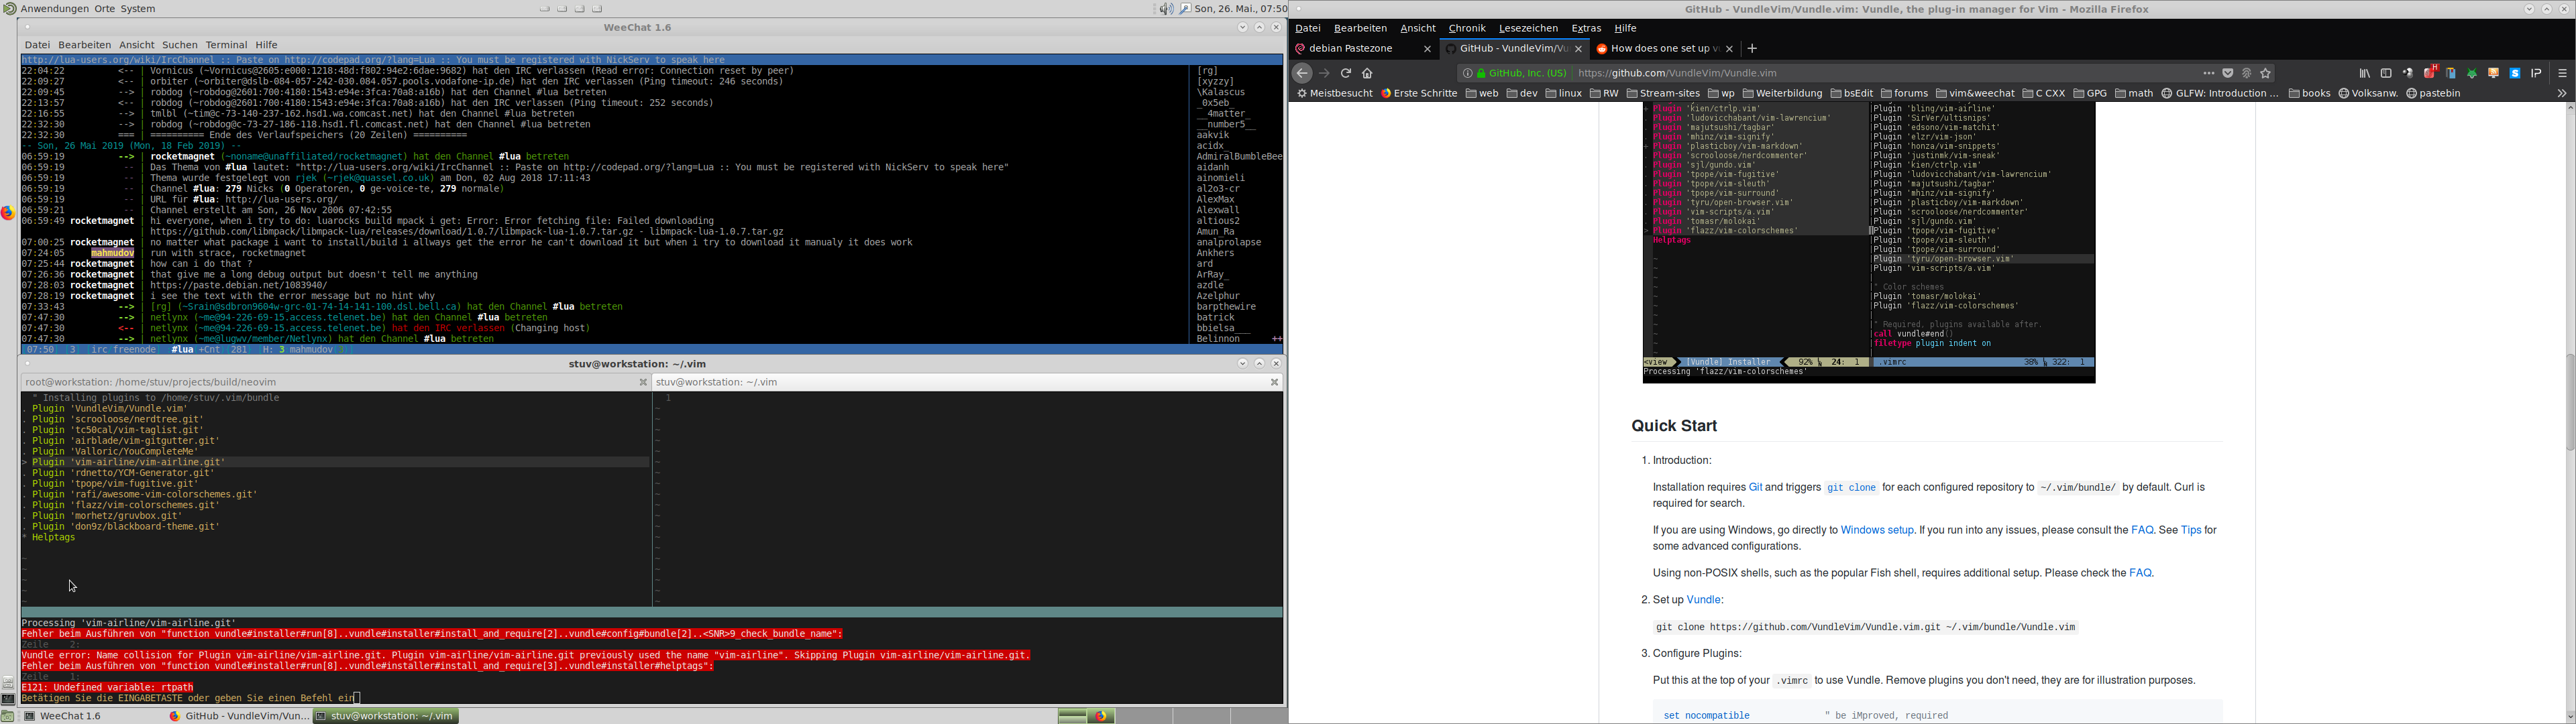2576x724 pixels.
Task: Go back in Firefox history
Action: point(1302,73)
